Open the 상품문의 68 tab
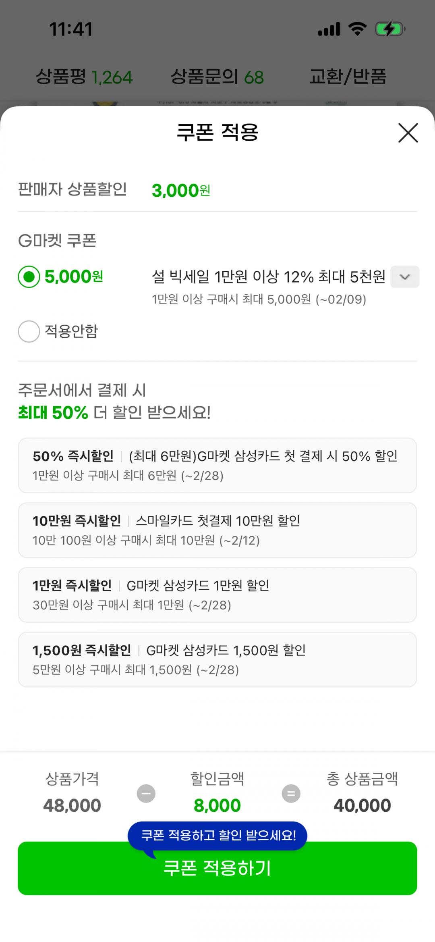Screen dimensions: 435x942 [217, 77]
